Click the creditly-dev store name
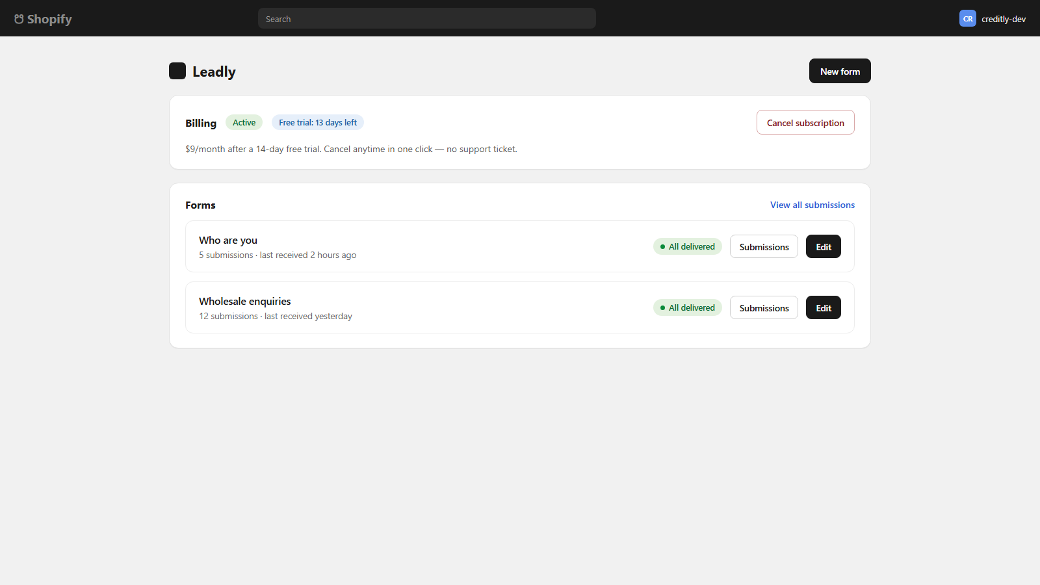1040x585 pixels. click(x=1004, y=19)
